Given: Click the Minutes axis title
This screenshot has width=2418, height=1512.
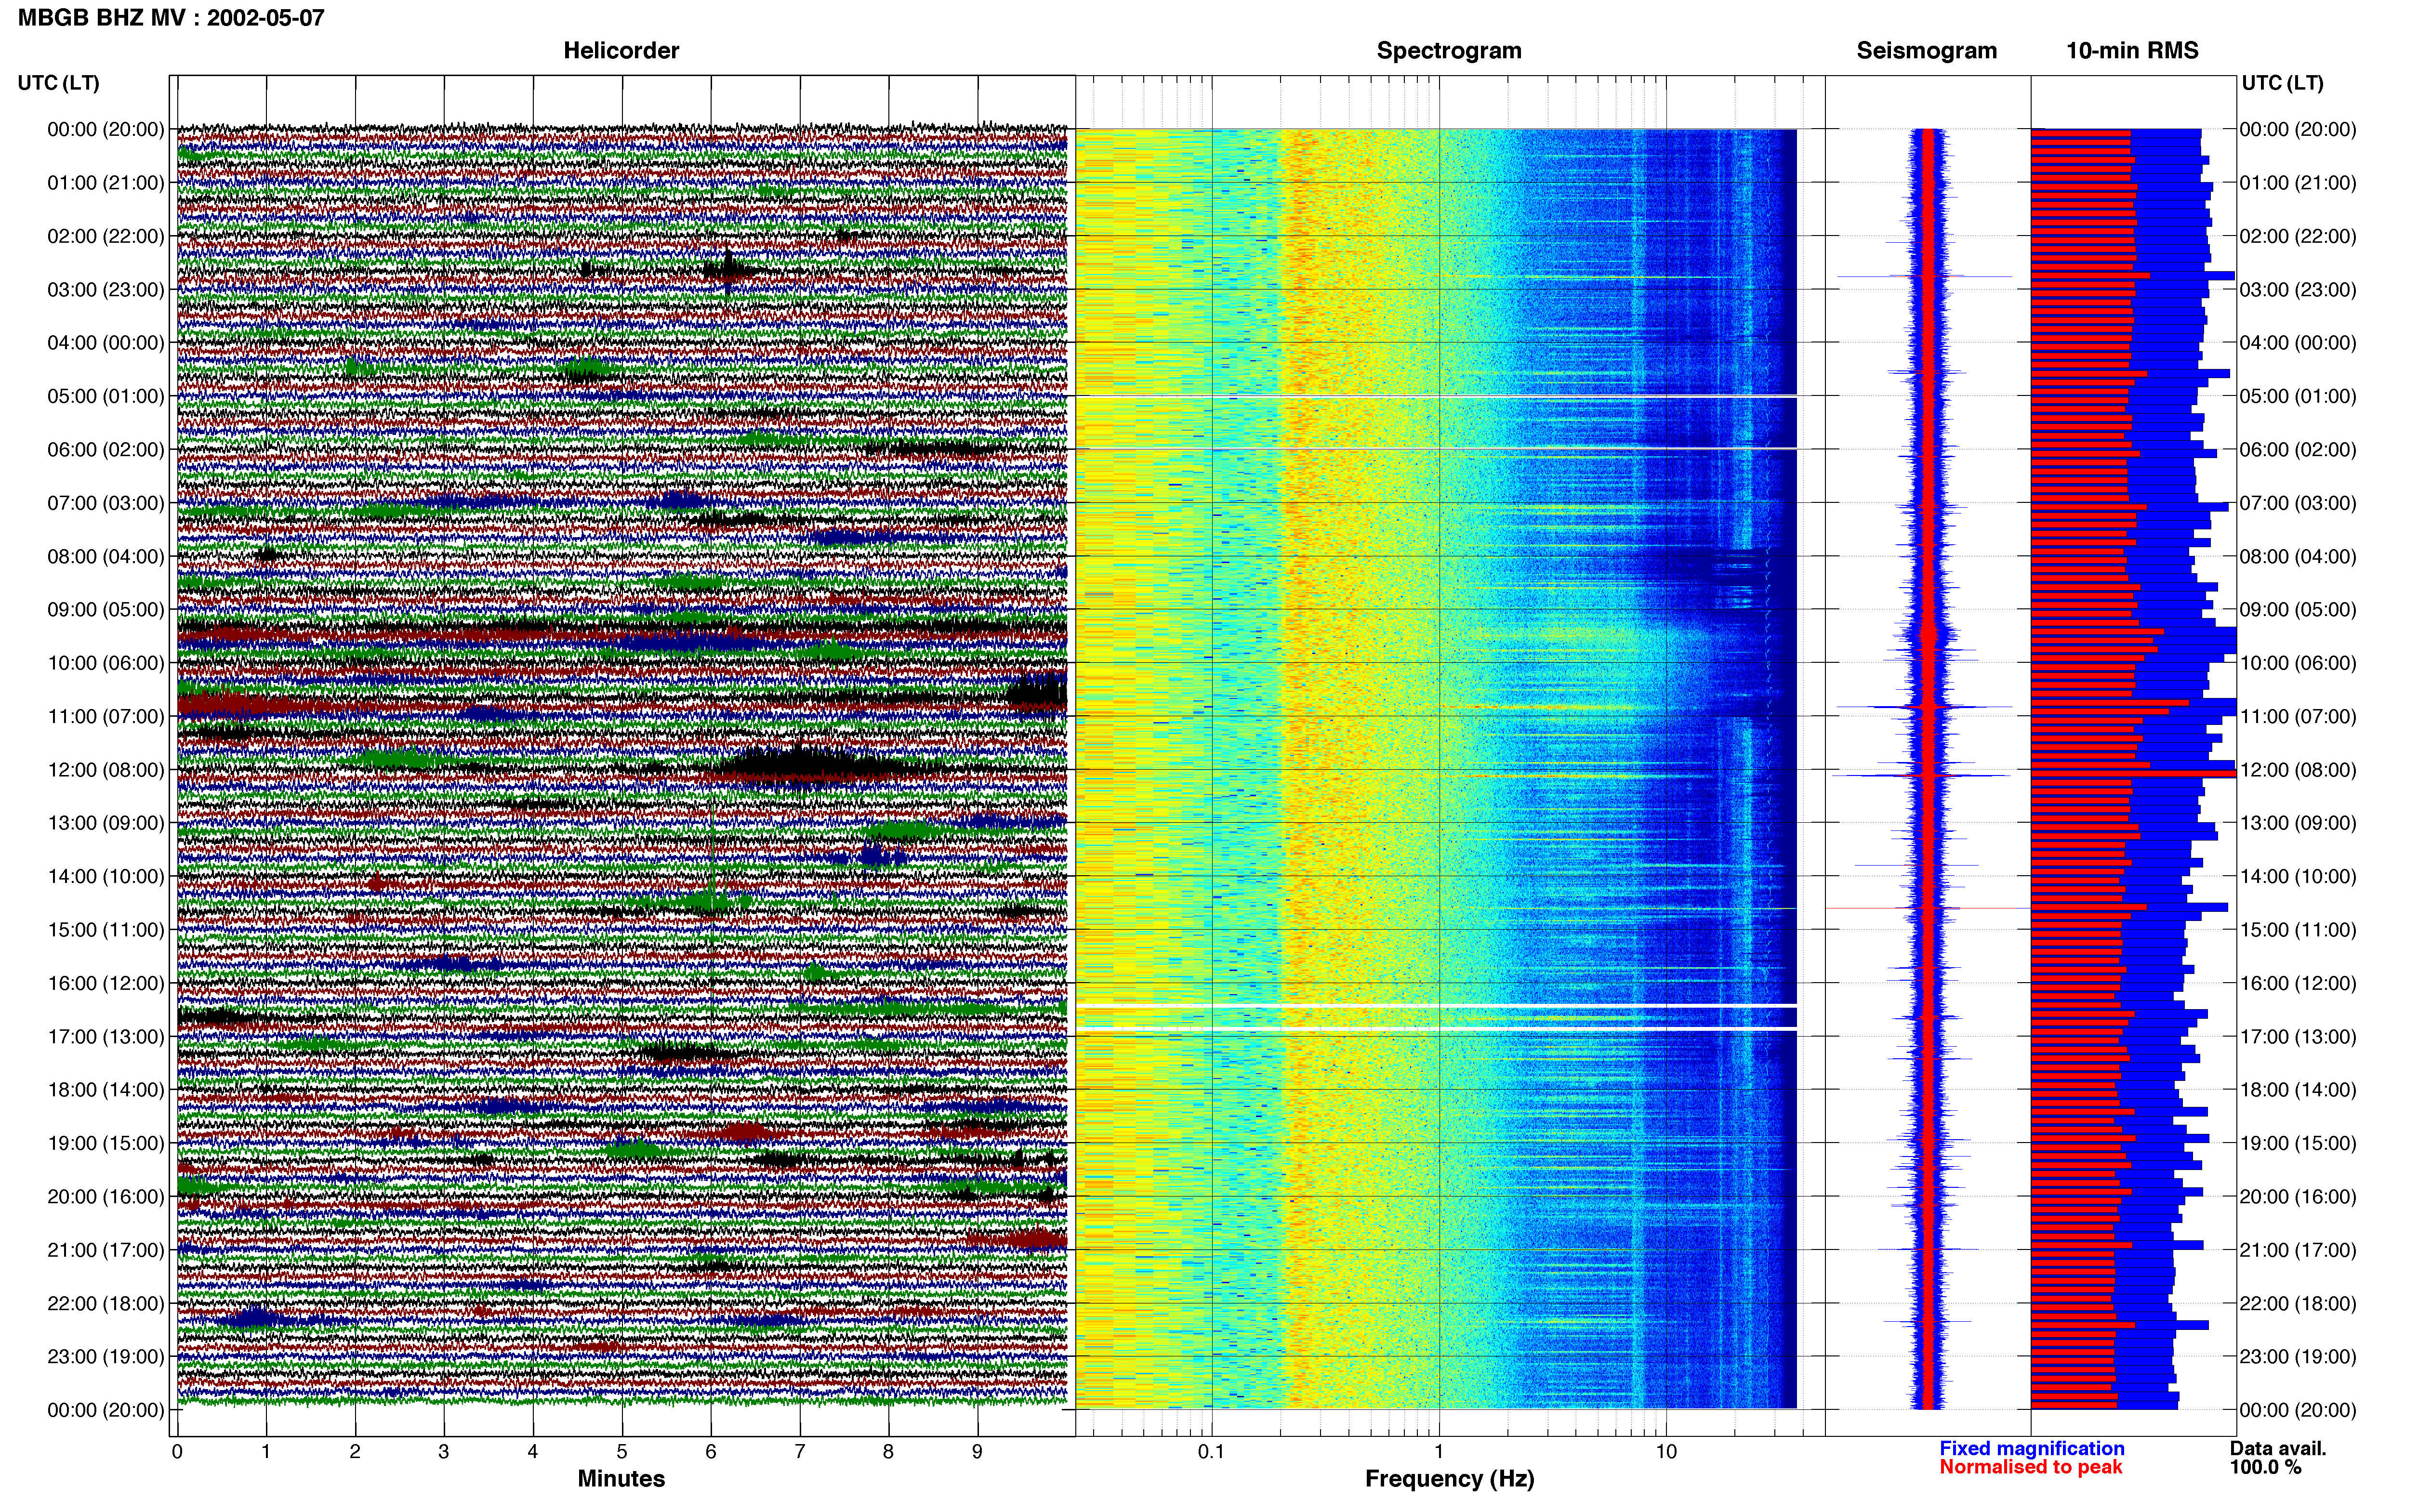Looking at the screenshot, I should pyautogui.click(x=621, y=1479).
